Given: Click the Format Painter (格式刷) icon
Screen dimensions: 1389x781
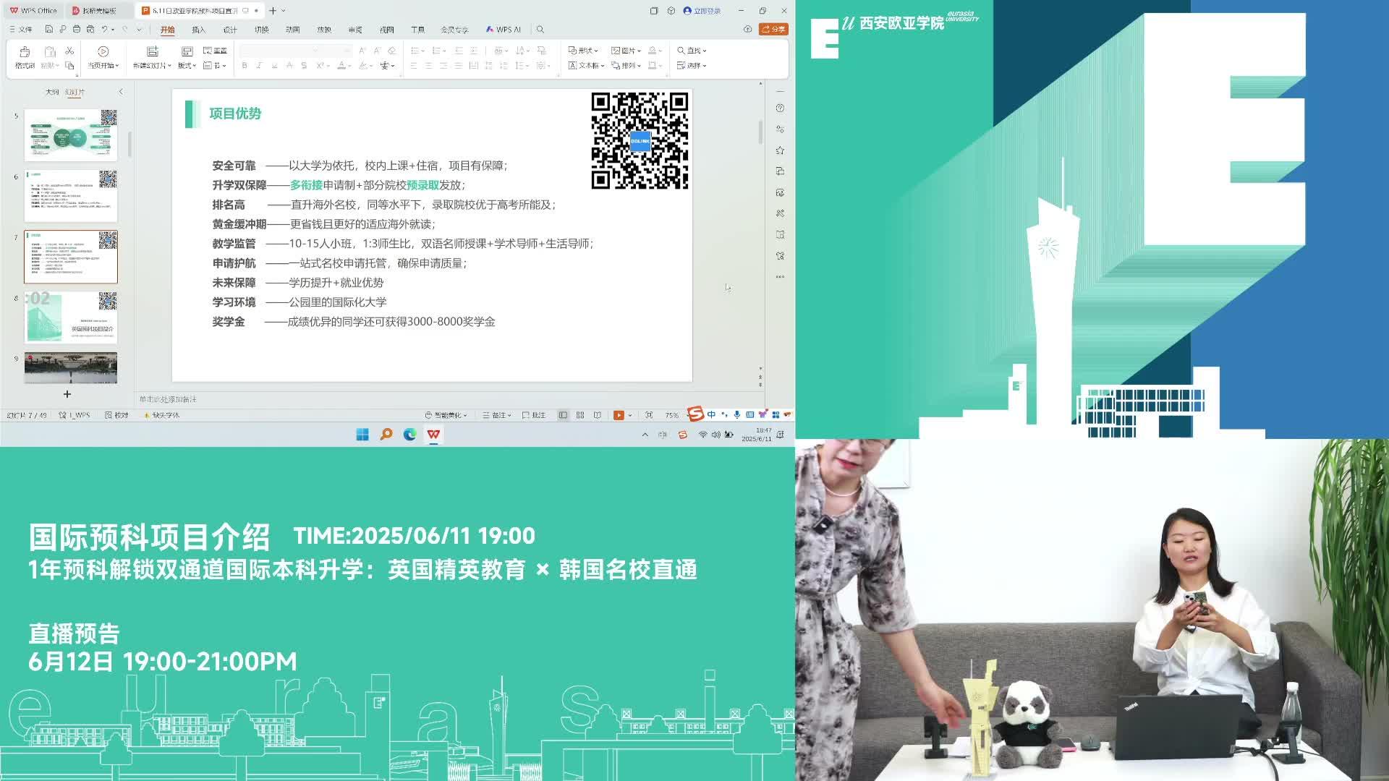Looking at the screenshot, I should tap(25, 52).
